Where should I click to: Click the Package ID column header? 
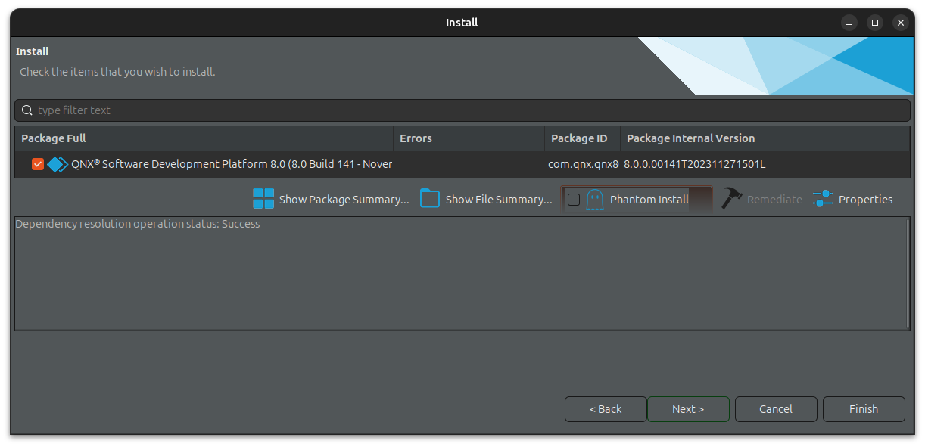pyautogui.click(x=581, y=138)
